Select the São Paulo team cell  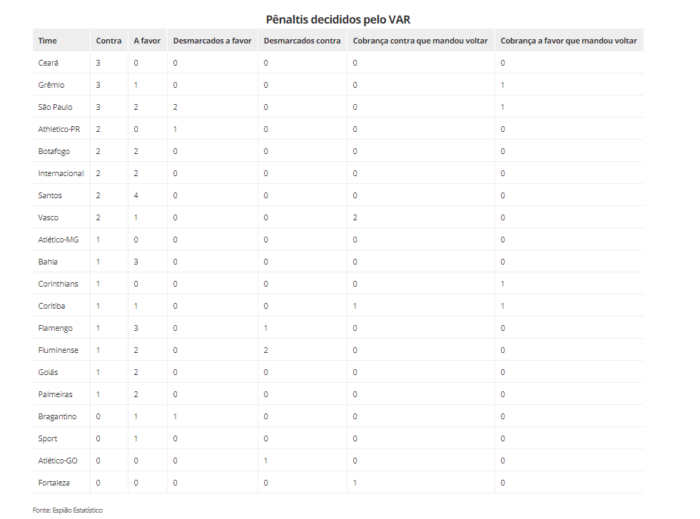tap(55, 107)
